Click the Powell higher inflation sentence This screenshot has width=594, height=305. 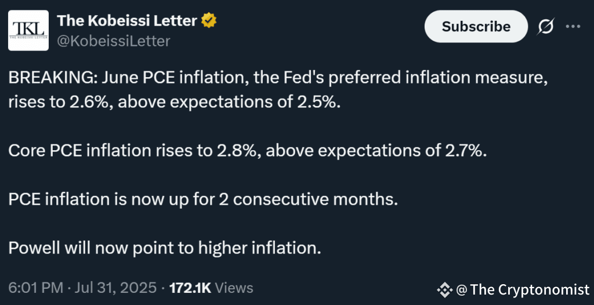(165, 248)
